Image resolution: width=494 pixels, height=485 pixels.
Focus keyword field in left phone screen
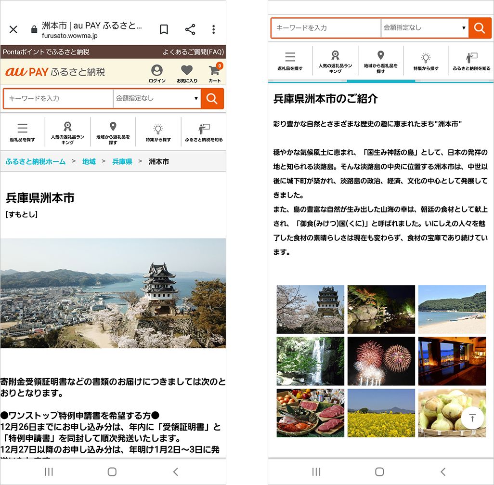(x=58, y=98)
